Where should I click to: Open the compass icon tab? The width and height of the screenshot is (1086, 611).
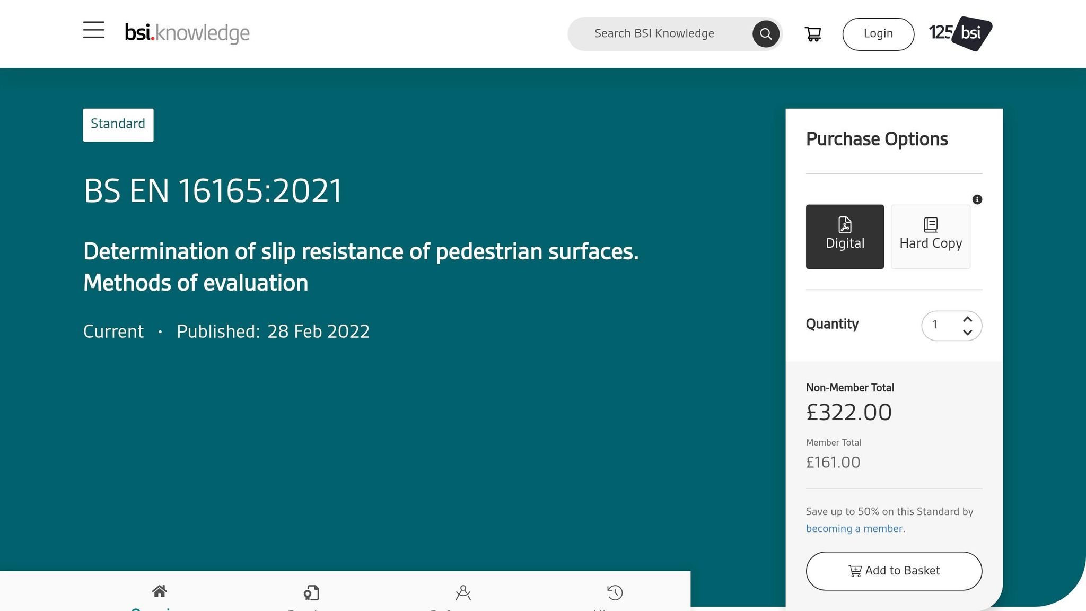(463, 592)
